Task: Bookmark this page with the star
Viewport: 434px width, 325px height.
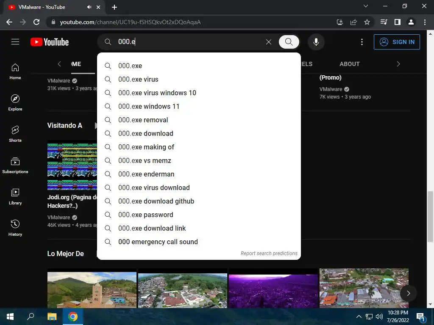Action: click(367, 22)
